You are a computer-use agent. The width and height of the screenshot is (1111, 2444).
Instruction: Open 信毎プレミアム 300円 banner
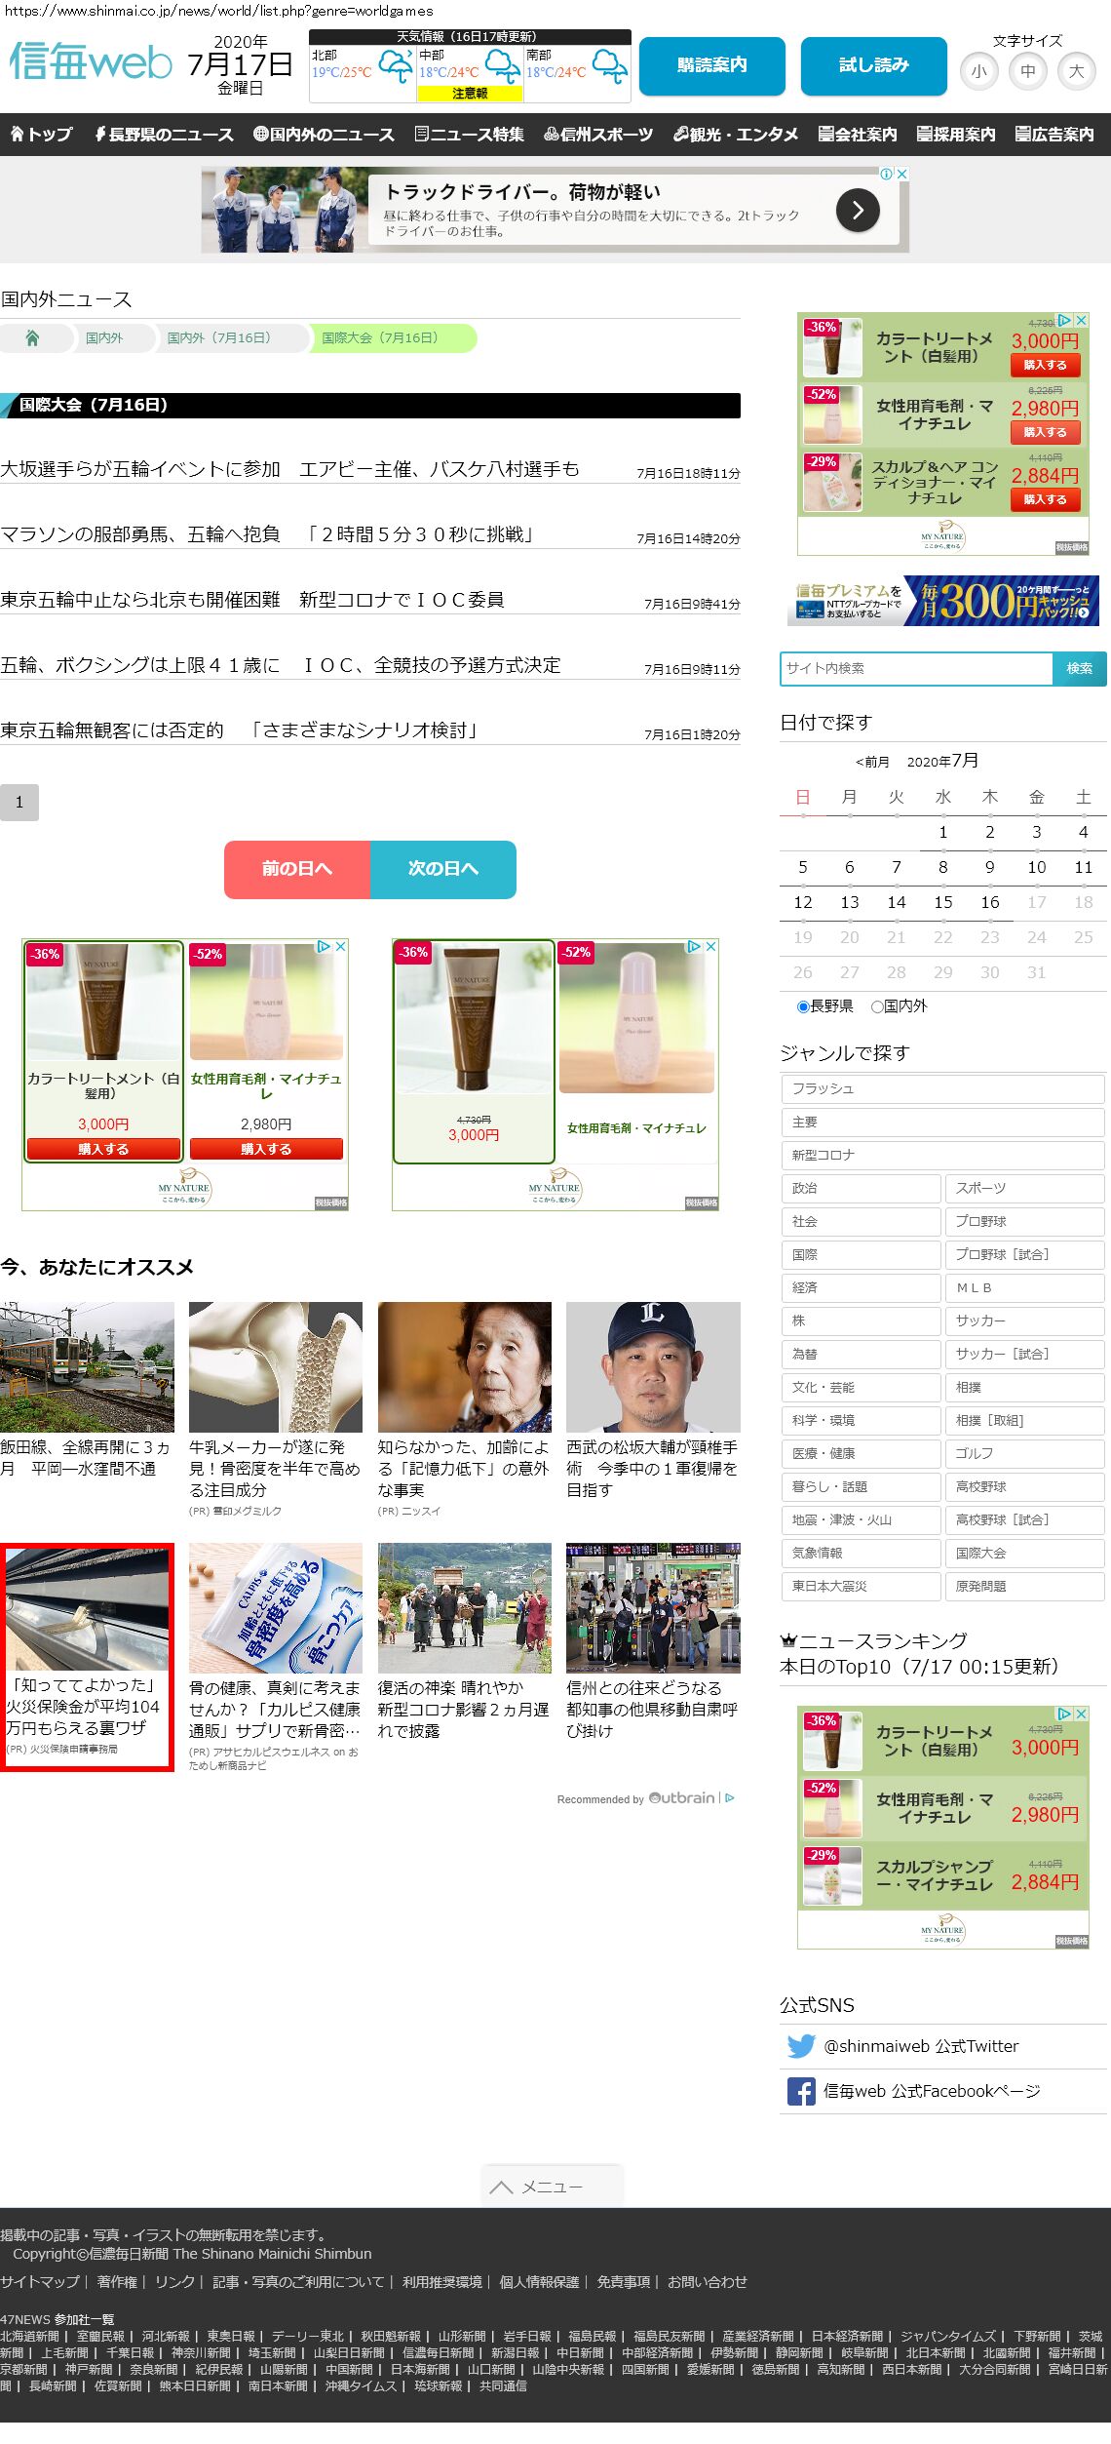point(943,600)
